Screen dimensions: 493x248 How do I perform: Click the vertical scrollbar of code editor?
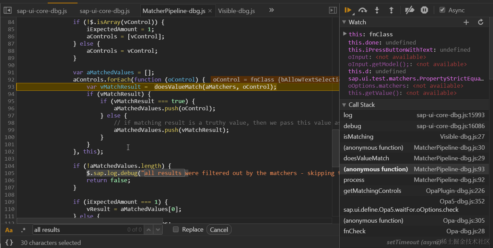pos(336,148)
